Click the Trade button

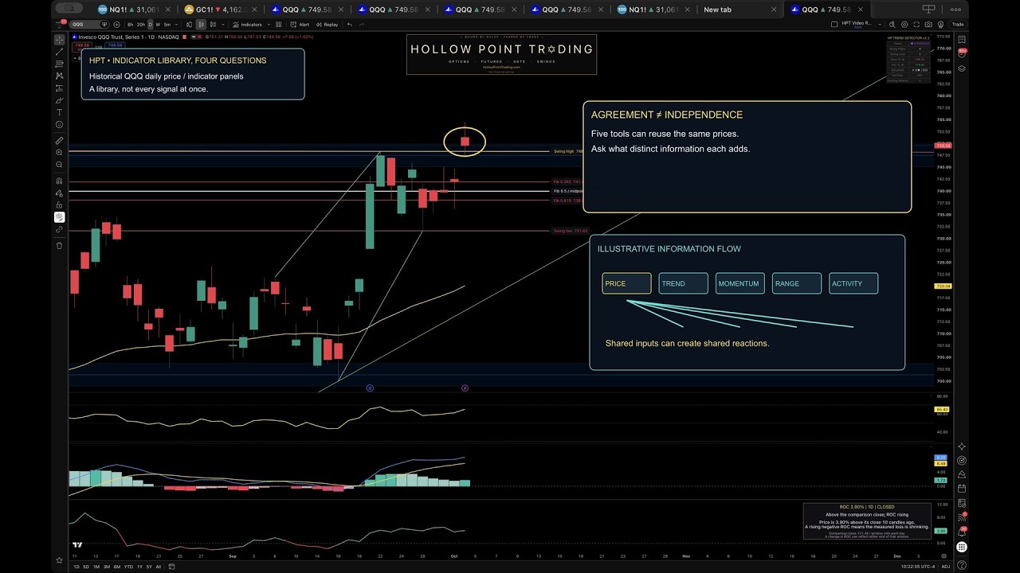[x=958, y=24]
